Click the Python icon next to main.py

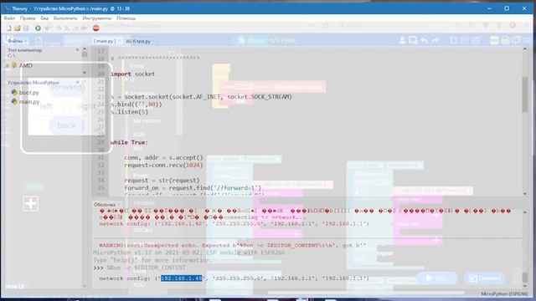click(x=14, y=101)
